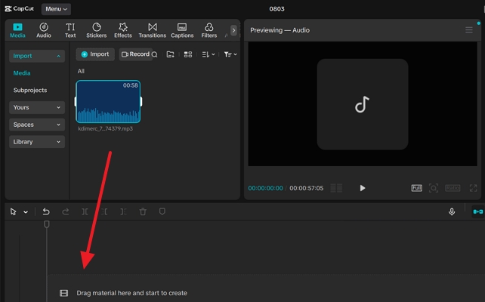
Task: Select the kdimerc mp3 audio thumbnail
Action: click(108, 102)
